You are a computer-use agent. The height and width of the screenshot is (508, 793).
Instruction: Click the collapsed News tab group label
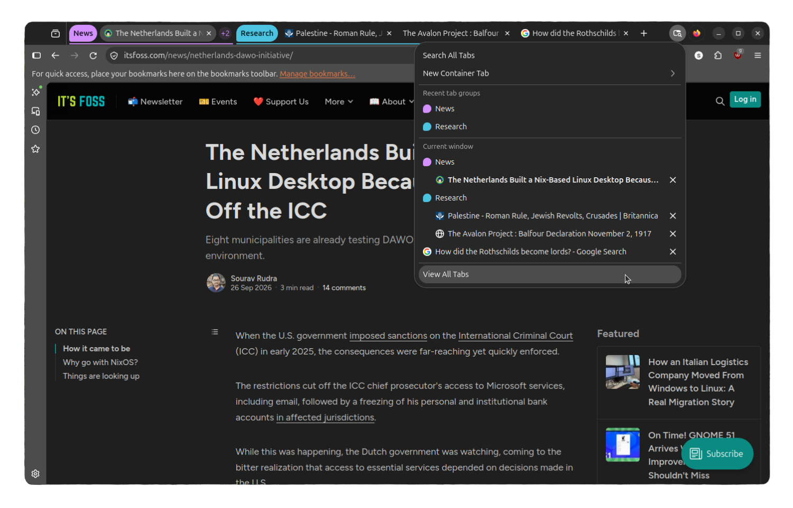(83, 33)
